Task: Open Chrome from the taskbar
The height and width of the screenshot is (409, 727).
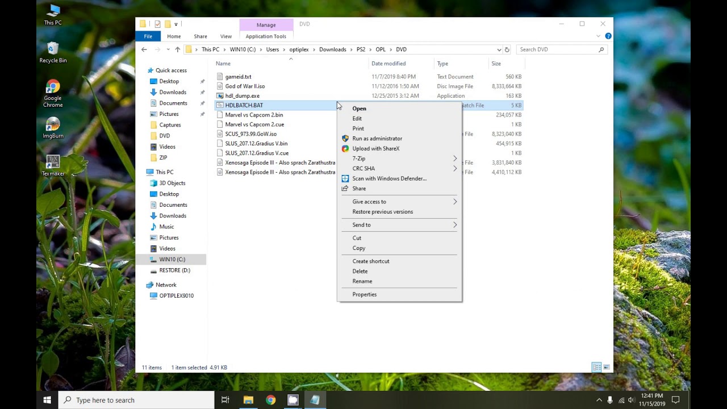Action: tap(270, 400)
